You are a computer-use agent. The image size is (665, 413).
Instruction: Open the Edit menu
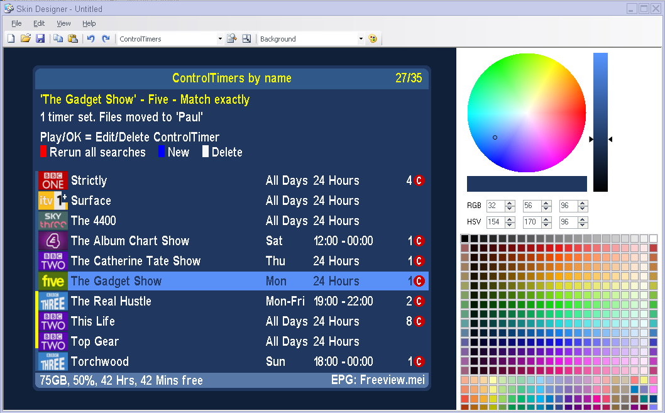(39, 23)
